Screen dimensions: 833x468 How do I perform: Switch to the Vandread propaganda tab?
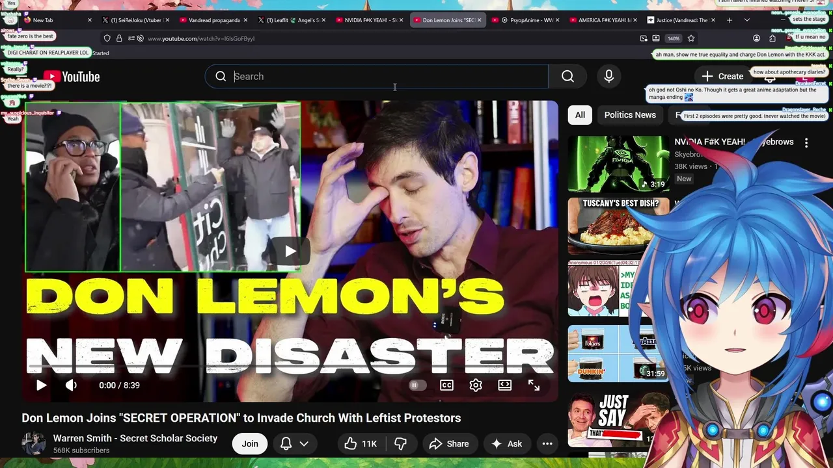[x=214, y=20]
